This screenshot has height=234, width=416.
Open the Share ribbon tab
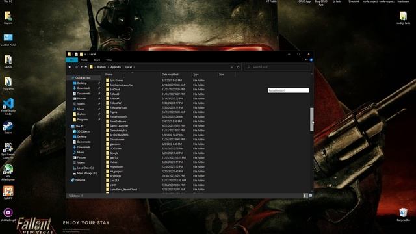click(x=97, y=60)
